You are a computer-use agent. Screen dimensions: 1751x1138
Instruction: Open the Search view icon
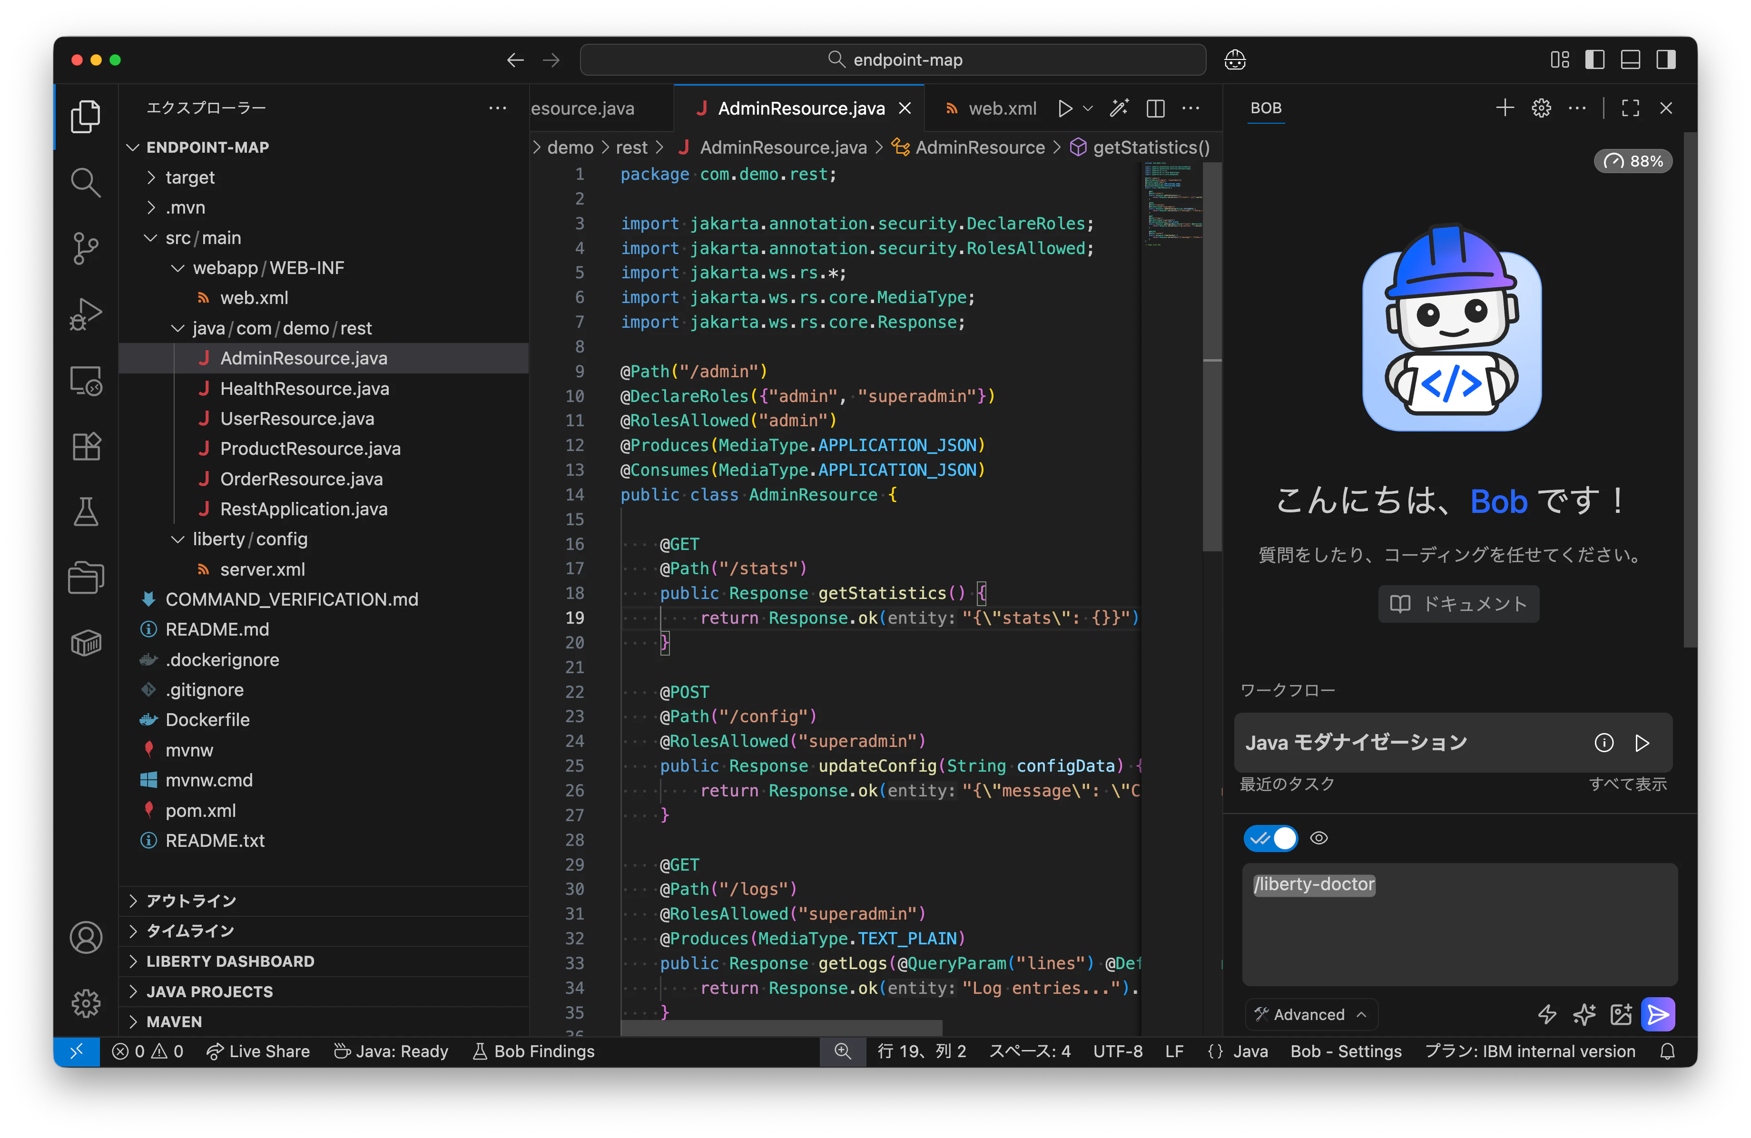click(x=85, y=182)
